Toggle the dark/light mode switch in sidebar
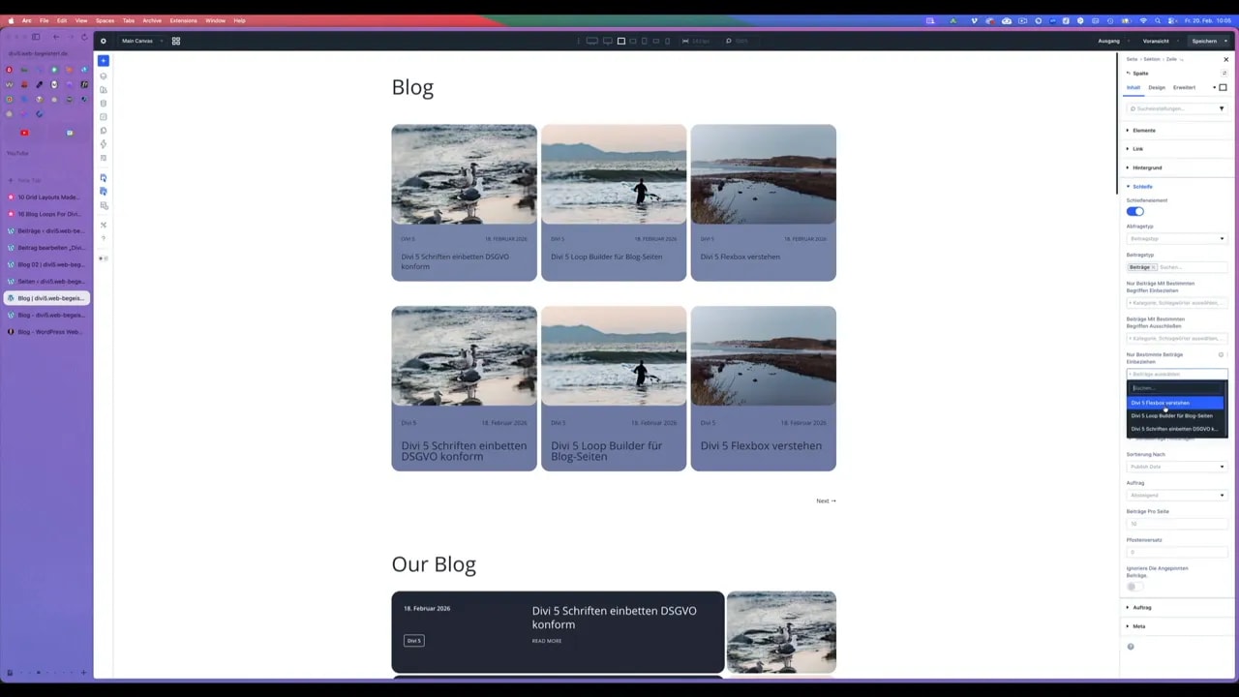 point(104,258)
